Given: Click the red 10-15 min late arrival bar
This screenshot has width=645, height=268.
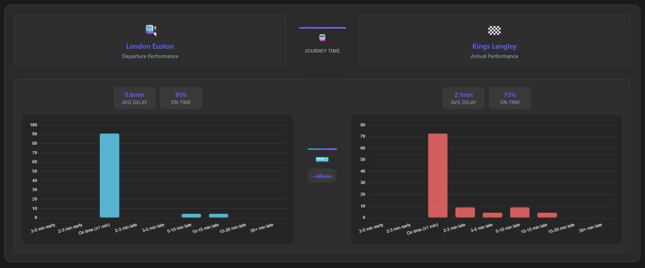Looking at the screenshot, I should (547, 215).
